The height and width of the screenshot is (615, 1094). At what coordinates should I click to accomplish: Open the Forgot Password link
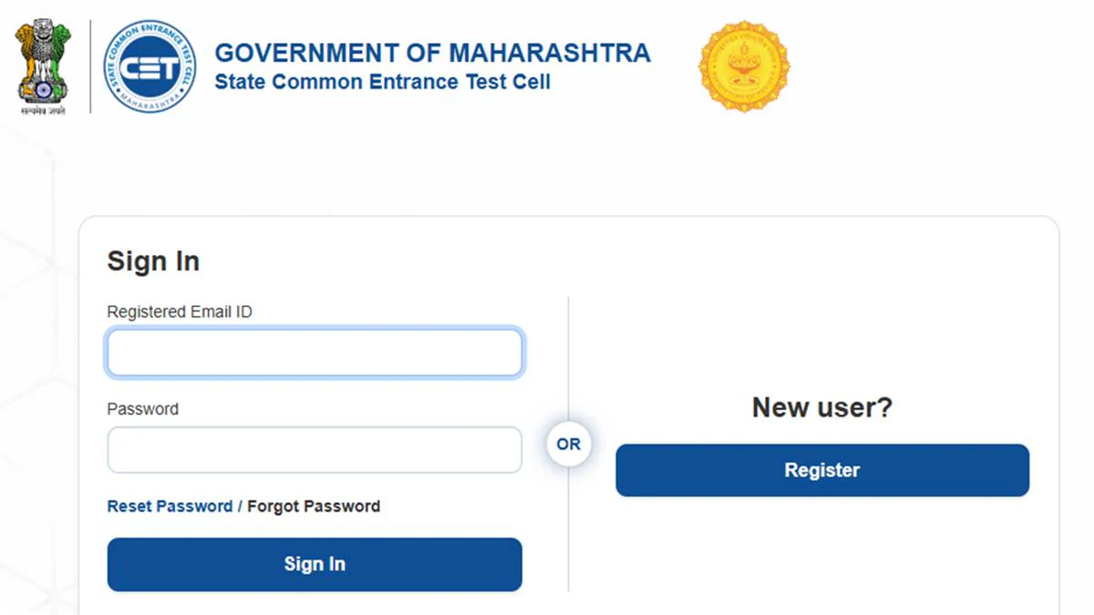(314, 507)
